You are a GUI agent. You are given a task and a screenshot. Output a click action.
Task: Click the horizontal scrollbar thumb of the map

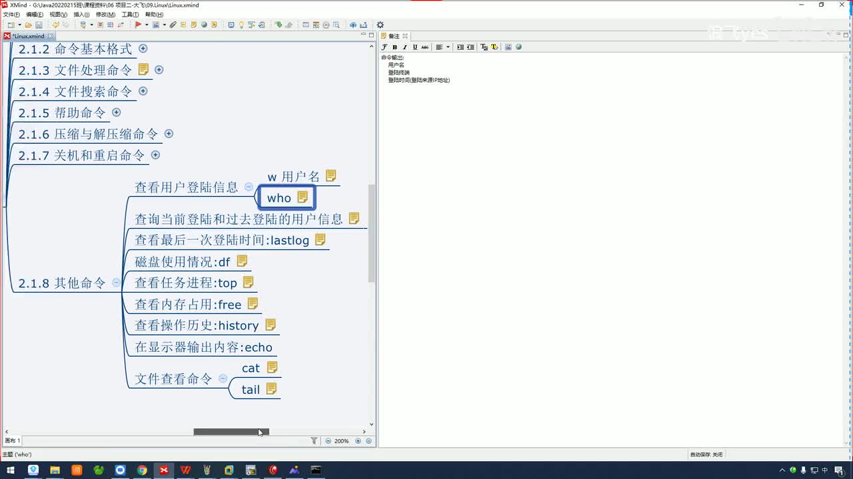pyautogui.click(x=231, y=432)
